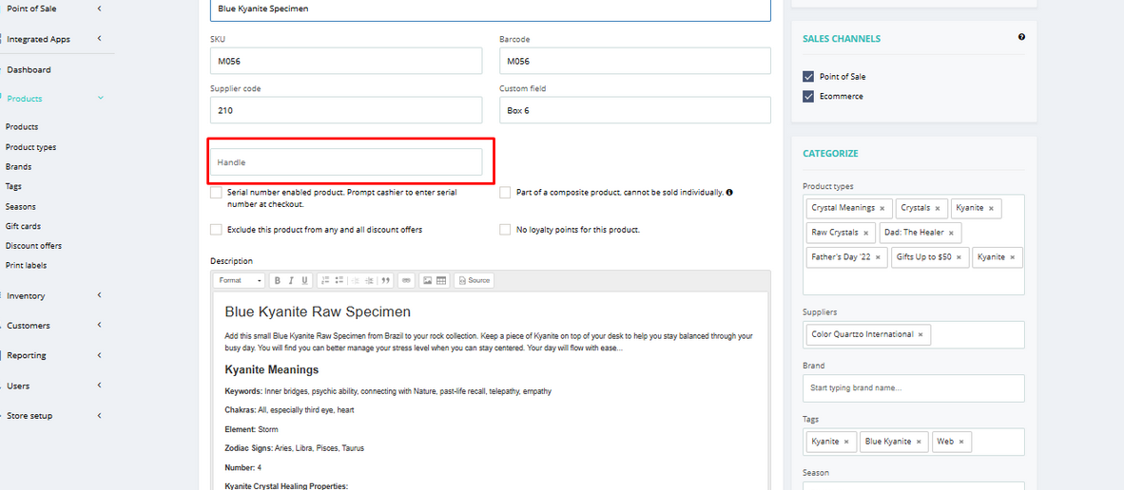Go to Discount offers page
This screenshot has width=1124, height=490.
(x=33, y=245)
